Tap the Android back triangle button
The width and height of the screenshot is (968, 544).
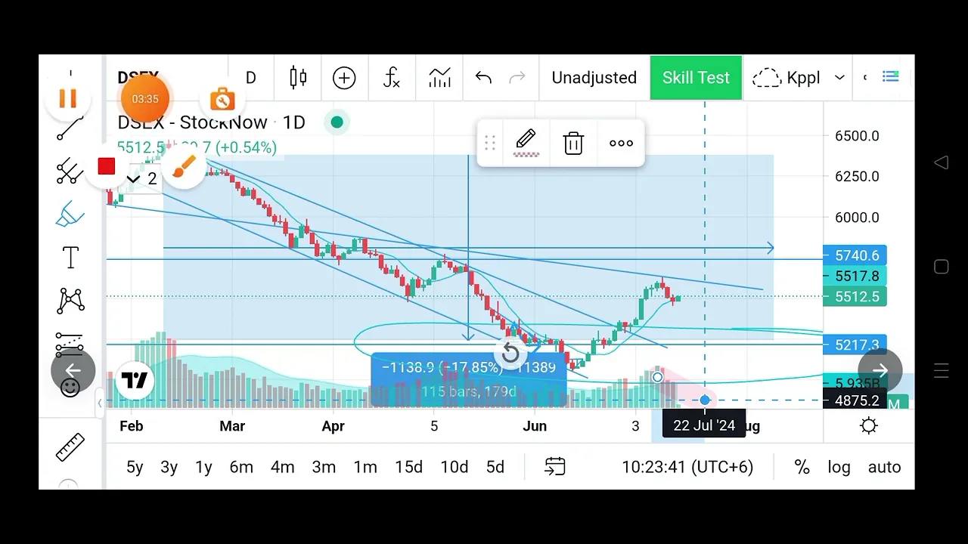(941, 162)
